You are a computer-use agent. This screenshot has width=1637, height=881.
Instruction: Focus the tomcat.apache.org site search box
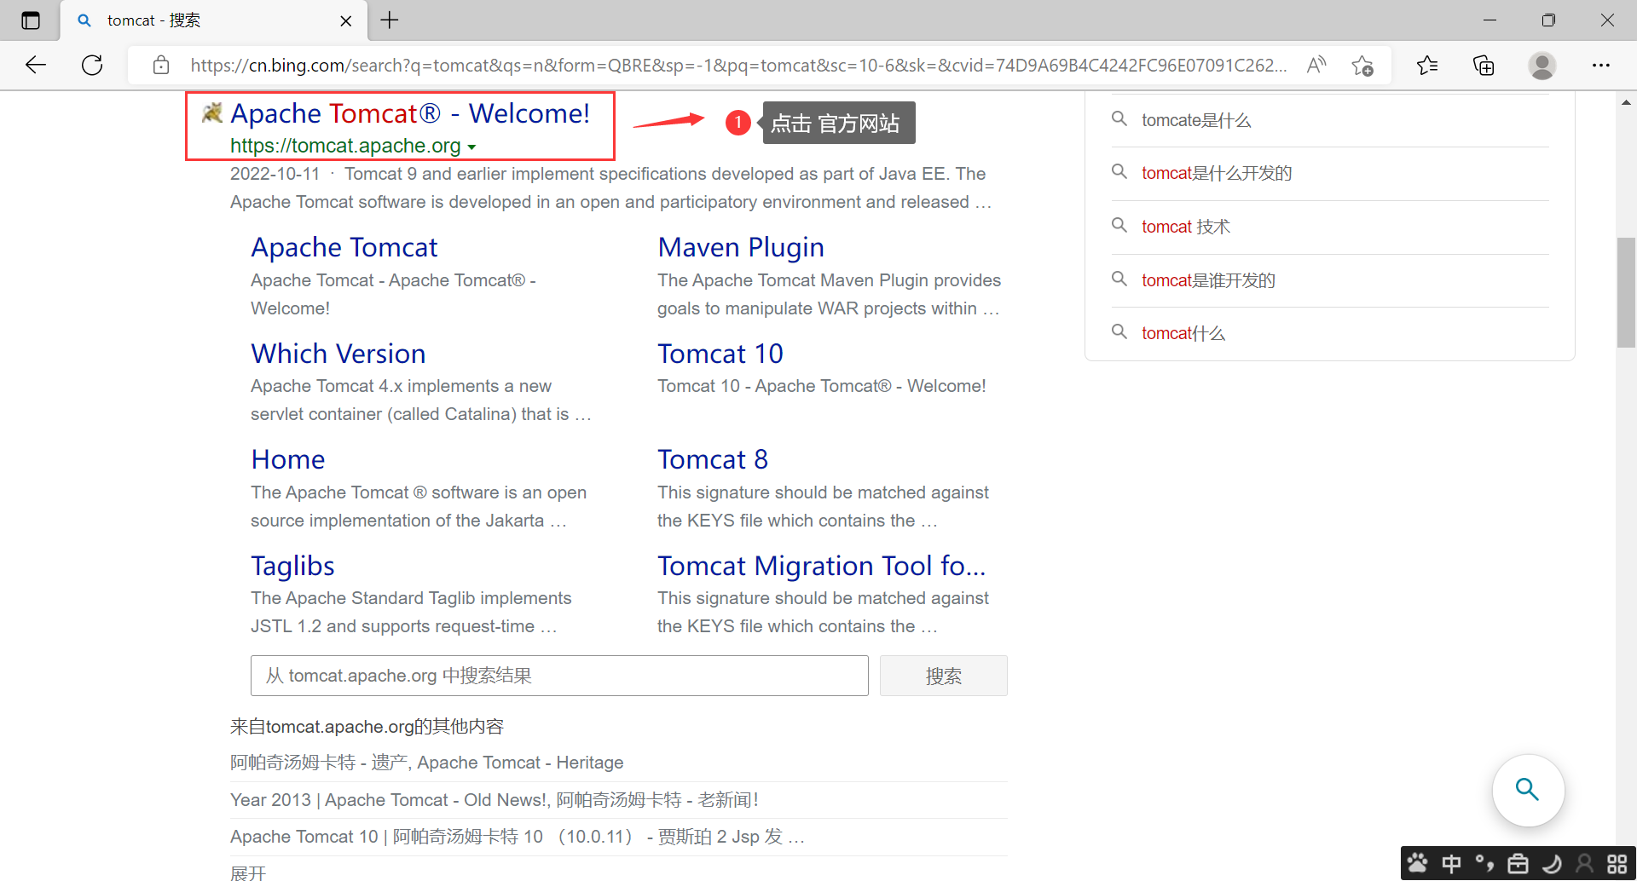pyautogui.click(x=559, y=676)
